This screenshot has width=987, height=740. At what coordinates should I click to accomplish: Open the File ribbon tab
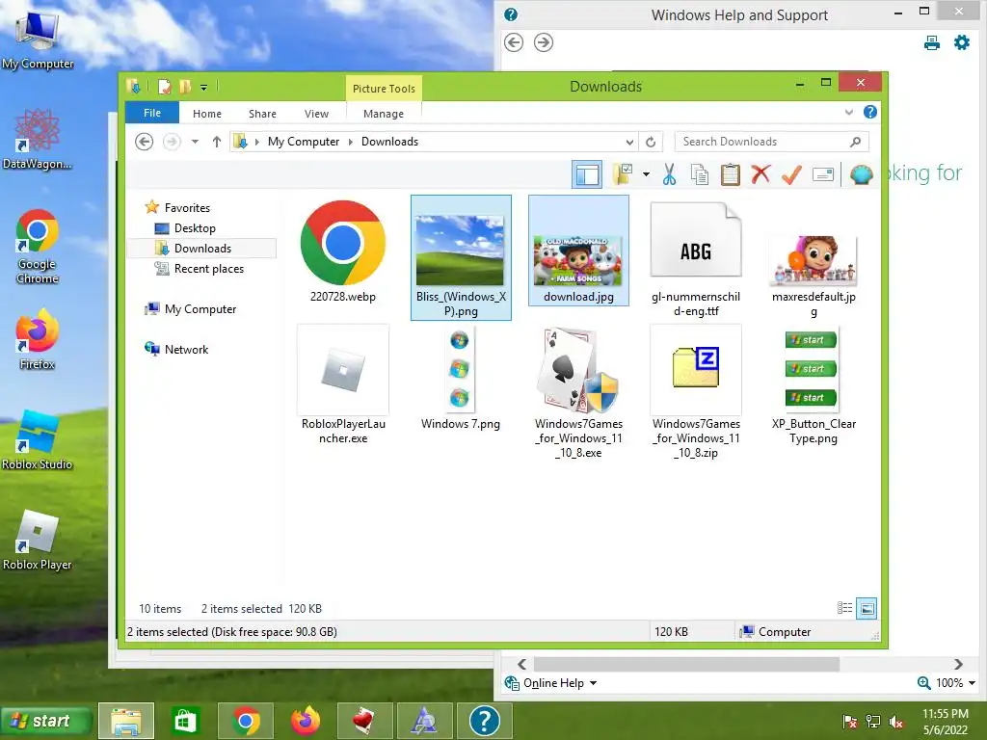152,114
